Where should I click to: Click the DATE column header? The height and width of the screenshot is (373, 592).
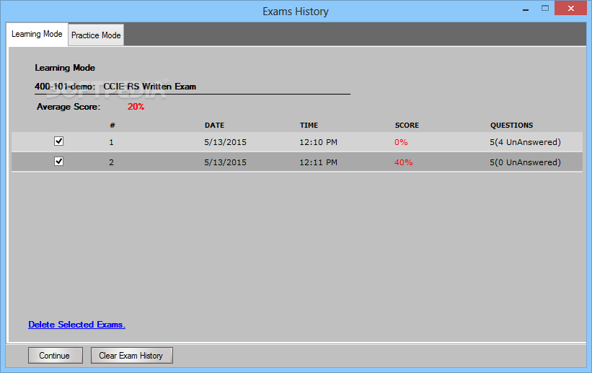pyautogui.click(x=214, y=126)
